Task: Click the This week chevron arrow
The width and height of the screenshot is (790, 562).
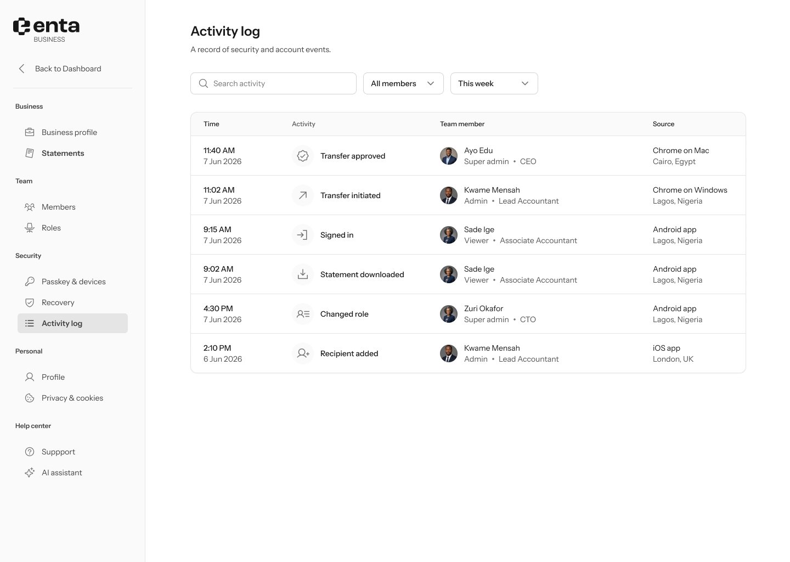Action: (525, 83)
